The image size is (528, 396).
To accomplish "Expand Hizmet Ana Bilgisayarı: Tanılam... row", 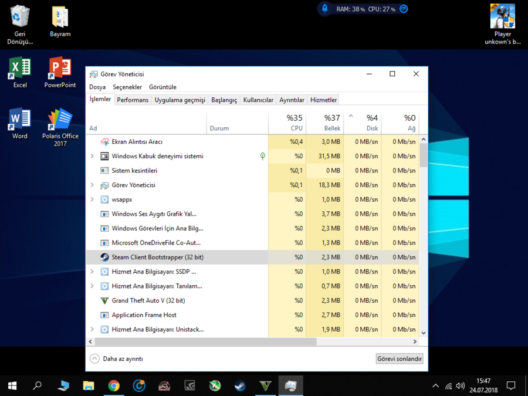I will coord(92,286).
